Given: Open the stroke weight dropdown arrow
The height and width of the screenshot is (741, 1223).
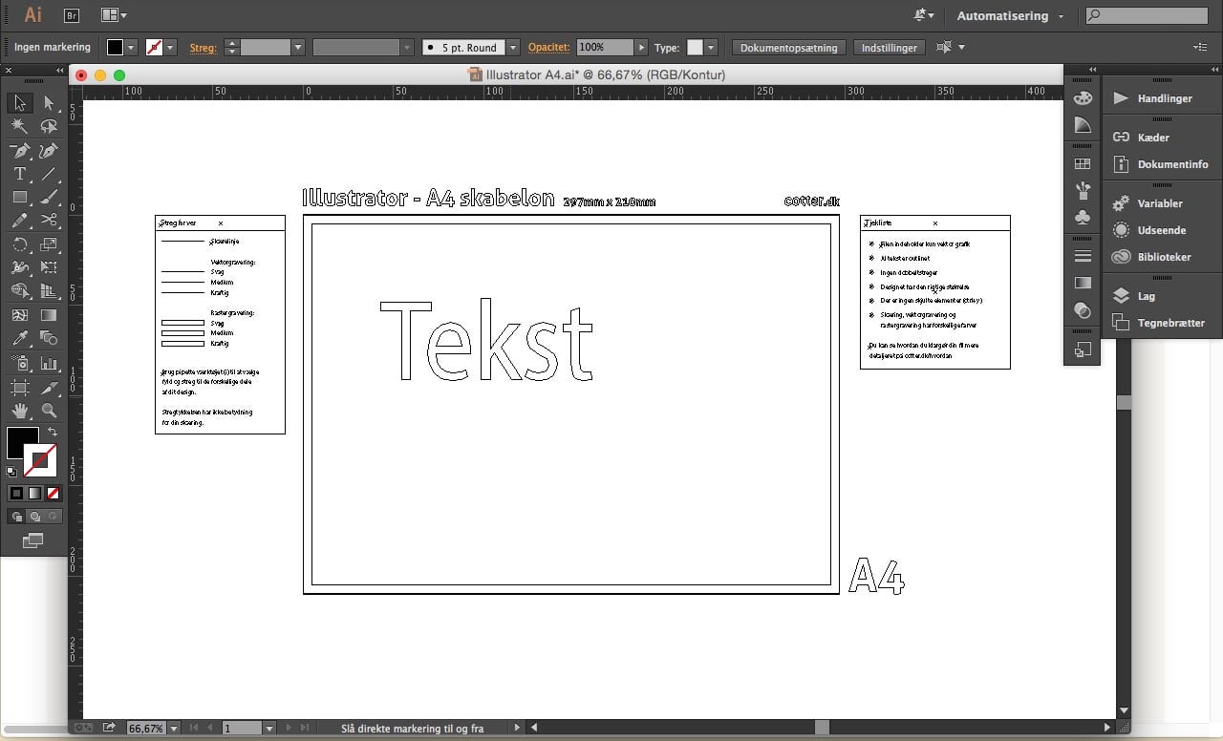Looking at the screenshot, I should tap(298, 47).
